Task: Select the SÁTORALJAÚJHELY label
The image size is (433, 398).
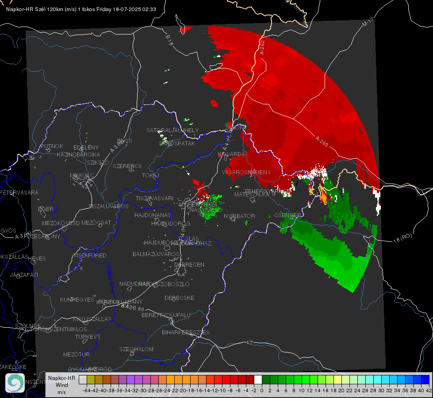Action: click(172, 130)
